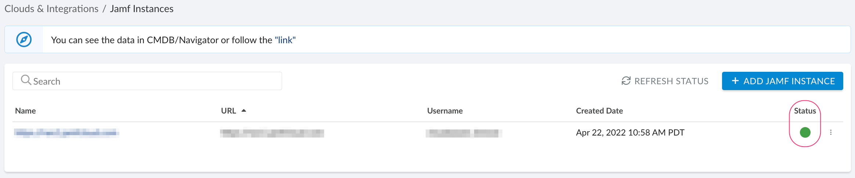Click the circular arrows refresh icon
The width and height of the screenshot is (855, 178).
[x=626, y=81]
